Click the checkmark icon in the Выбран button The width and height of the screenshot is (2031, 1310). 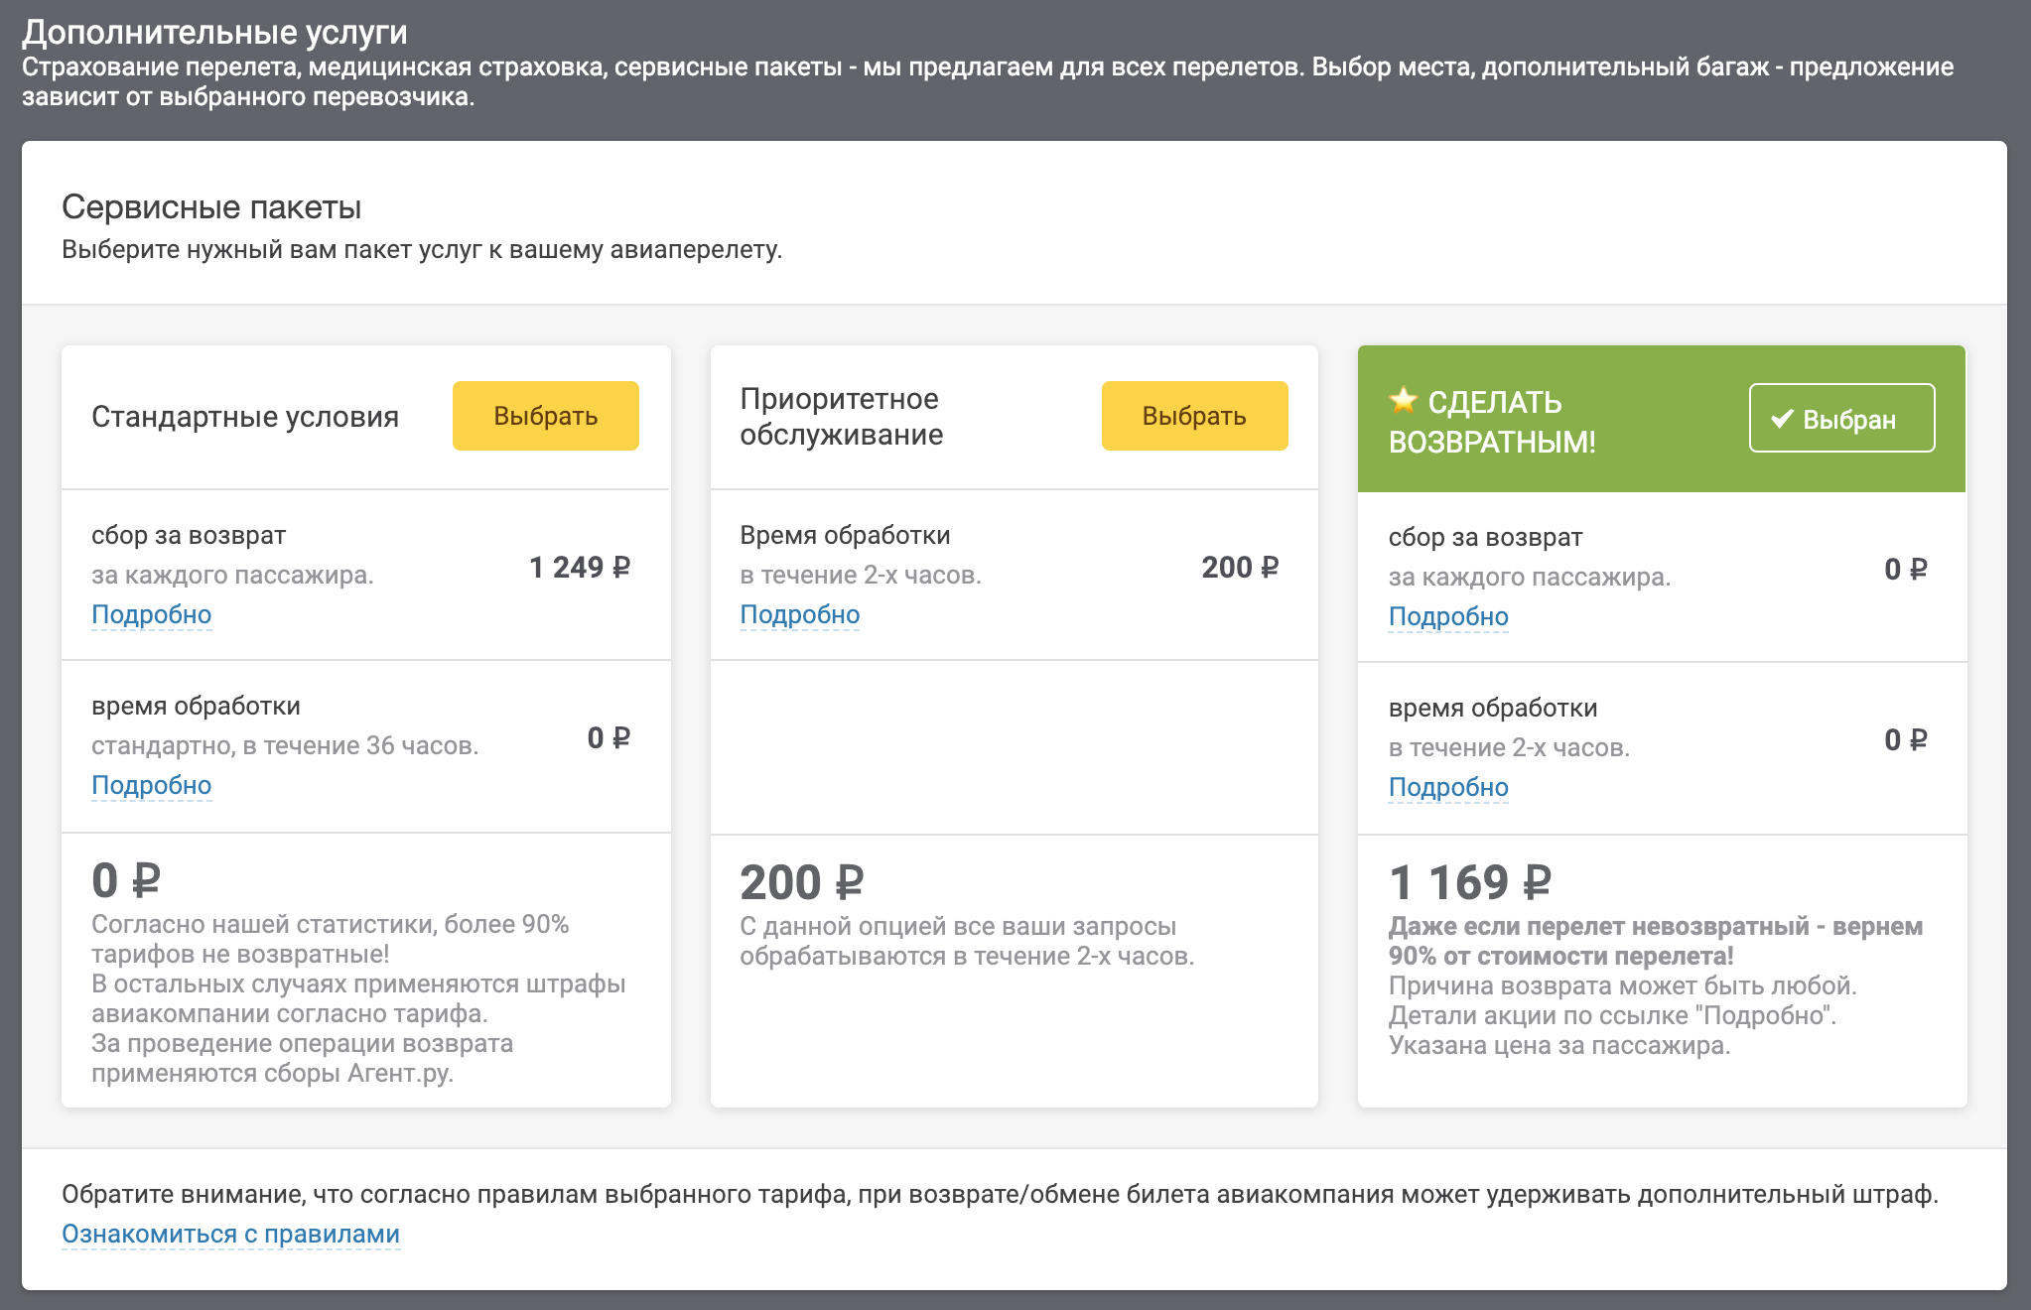1782,419
